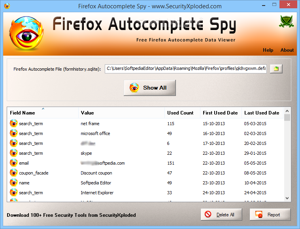The image size is (300, 229).
Task: Close the Firefox Autocomplete Spy window
Action: 289,5
